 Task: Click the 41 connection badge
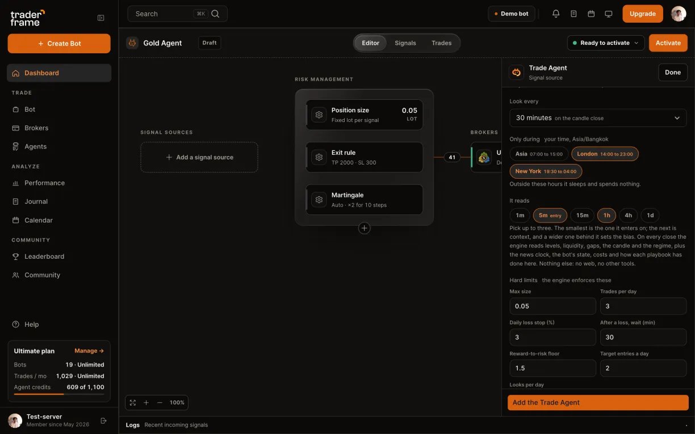[x=452, y=157]
